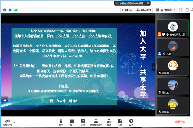The height and width of the screenshot is (128, 193).
Task: Expand the audio settings caret arrow
Action: click(x=14, y=122)
